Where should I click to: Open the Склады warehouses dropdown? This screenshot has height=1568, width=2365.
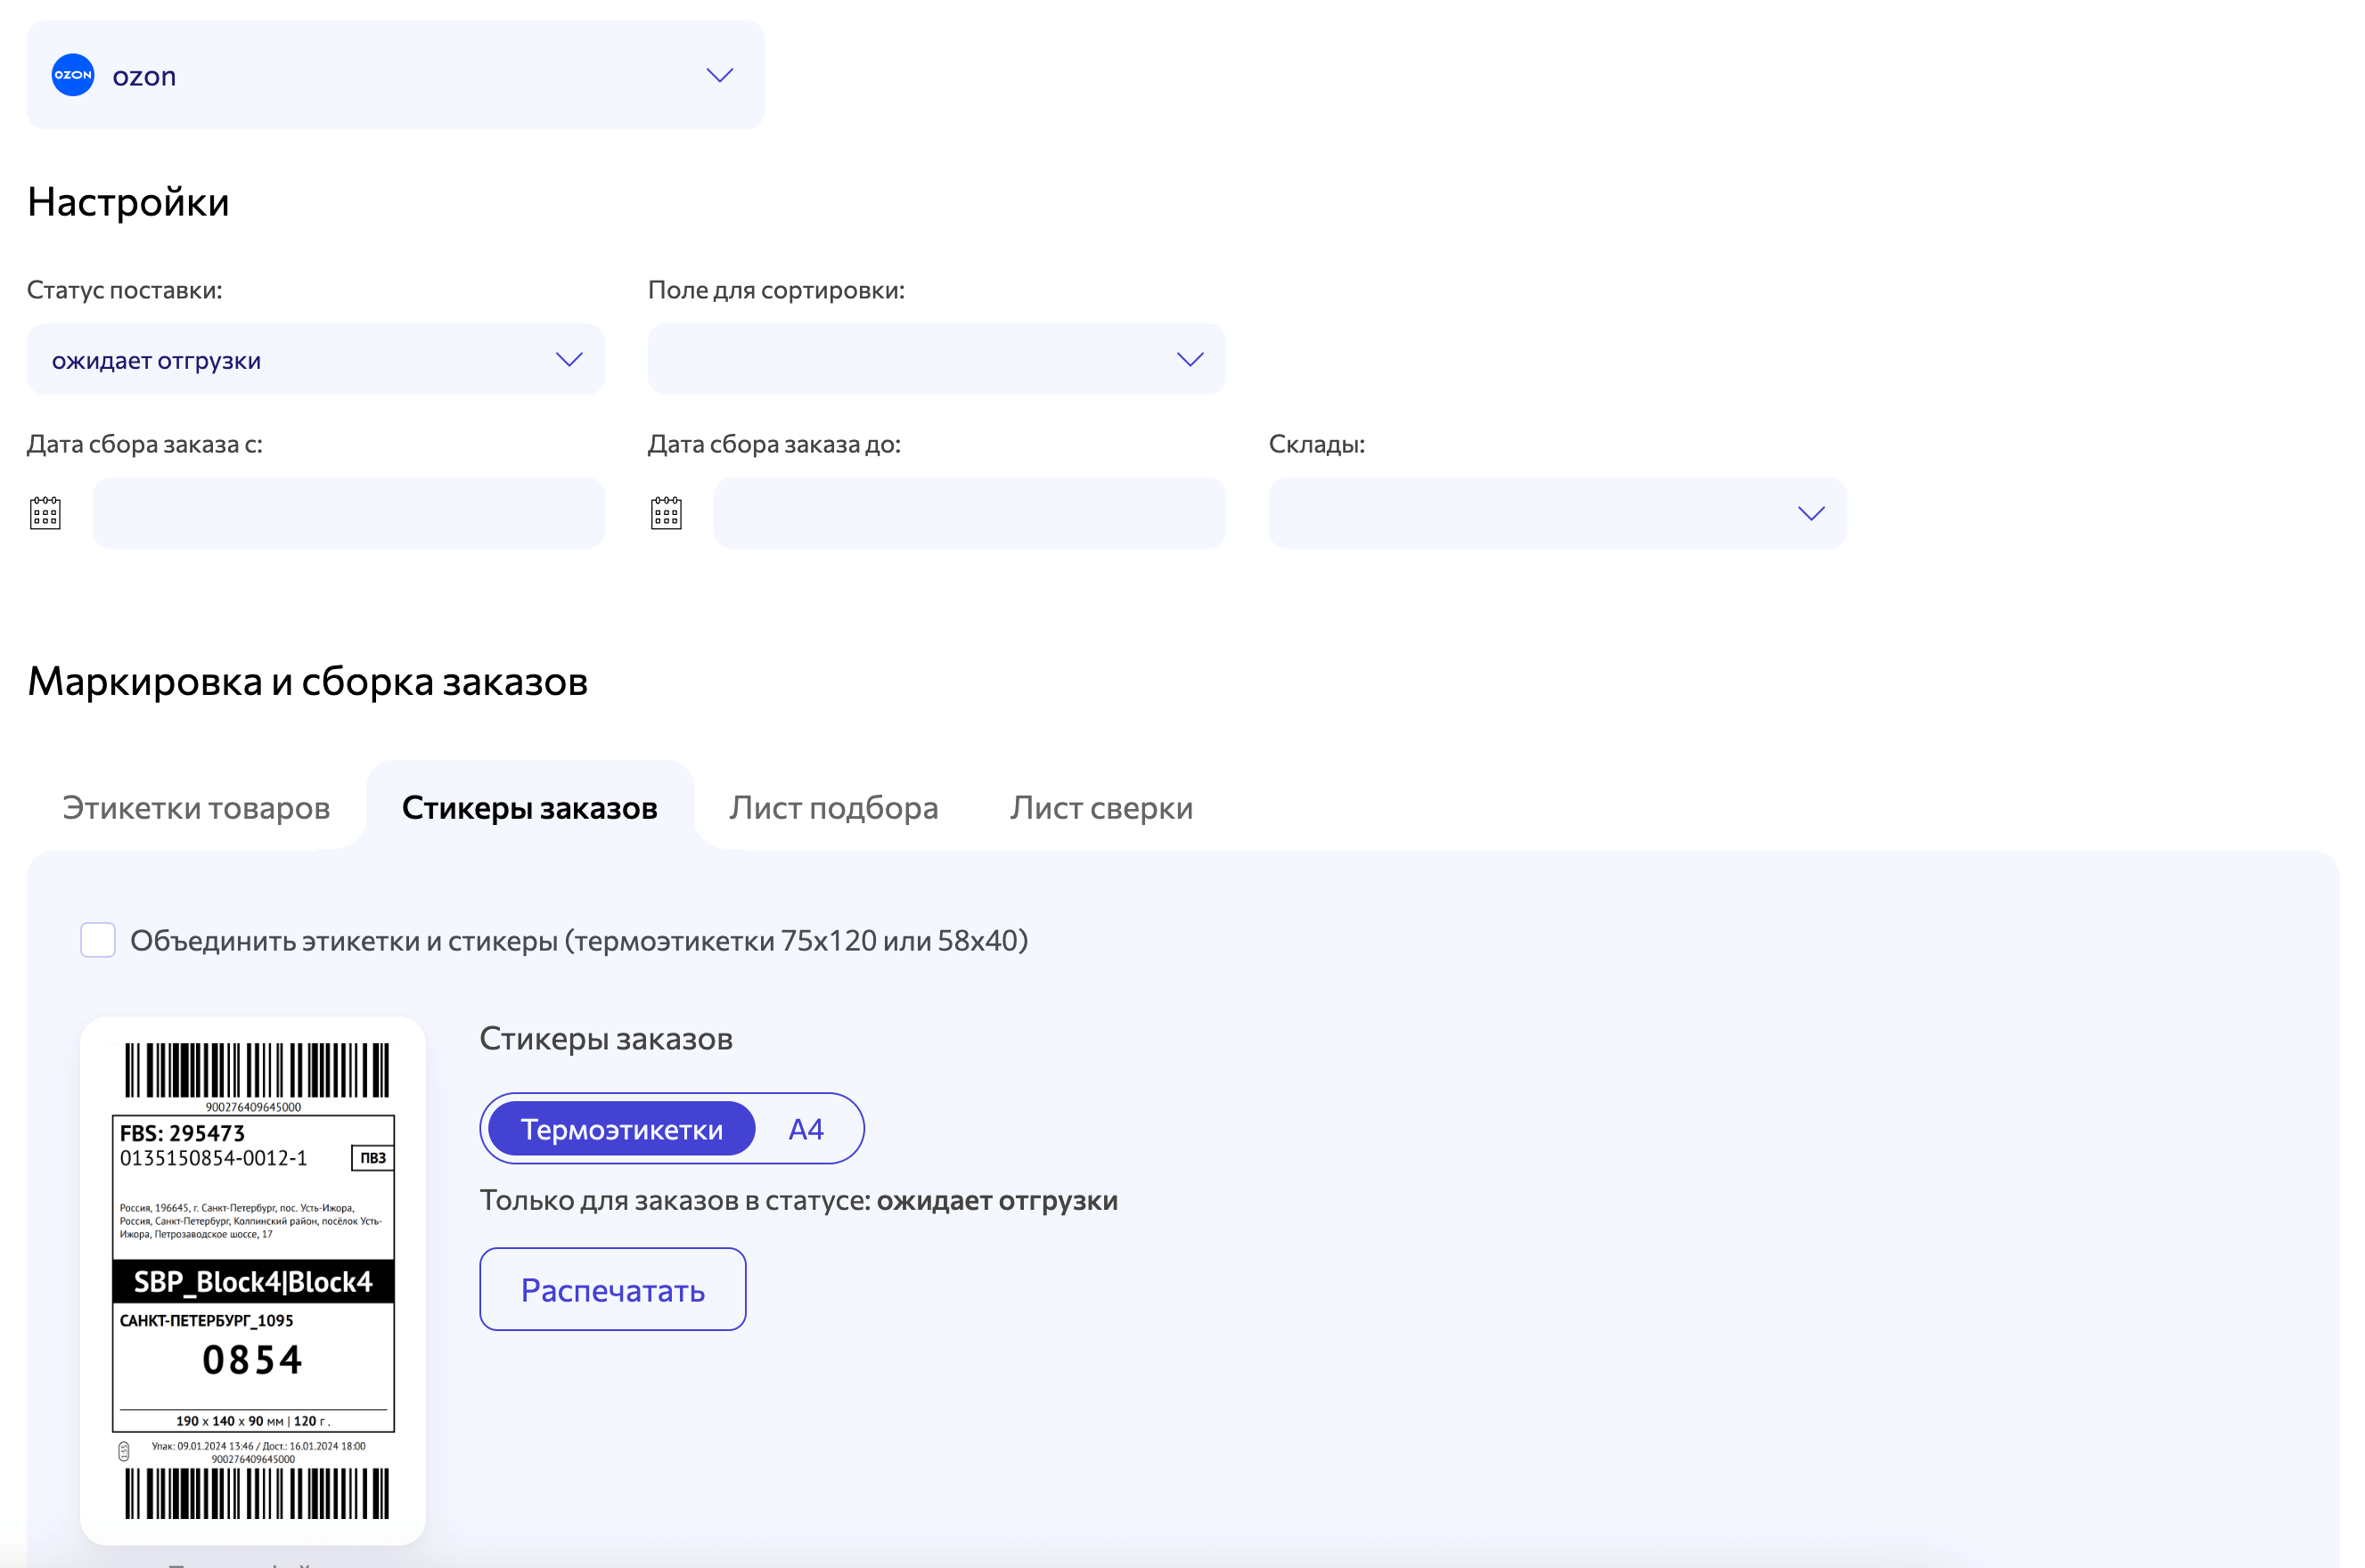point(1556,513)
